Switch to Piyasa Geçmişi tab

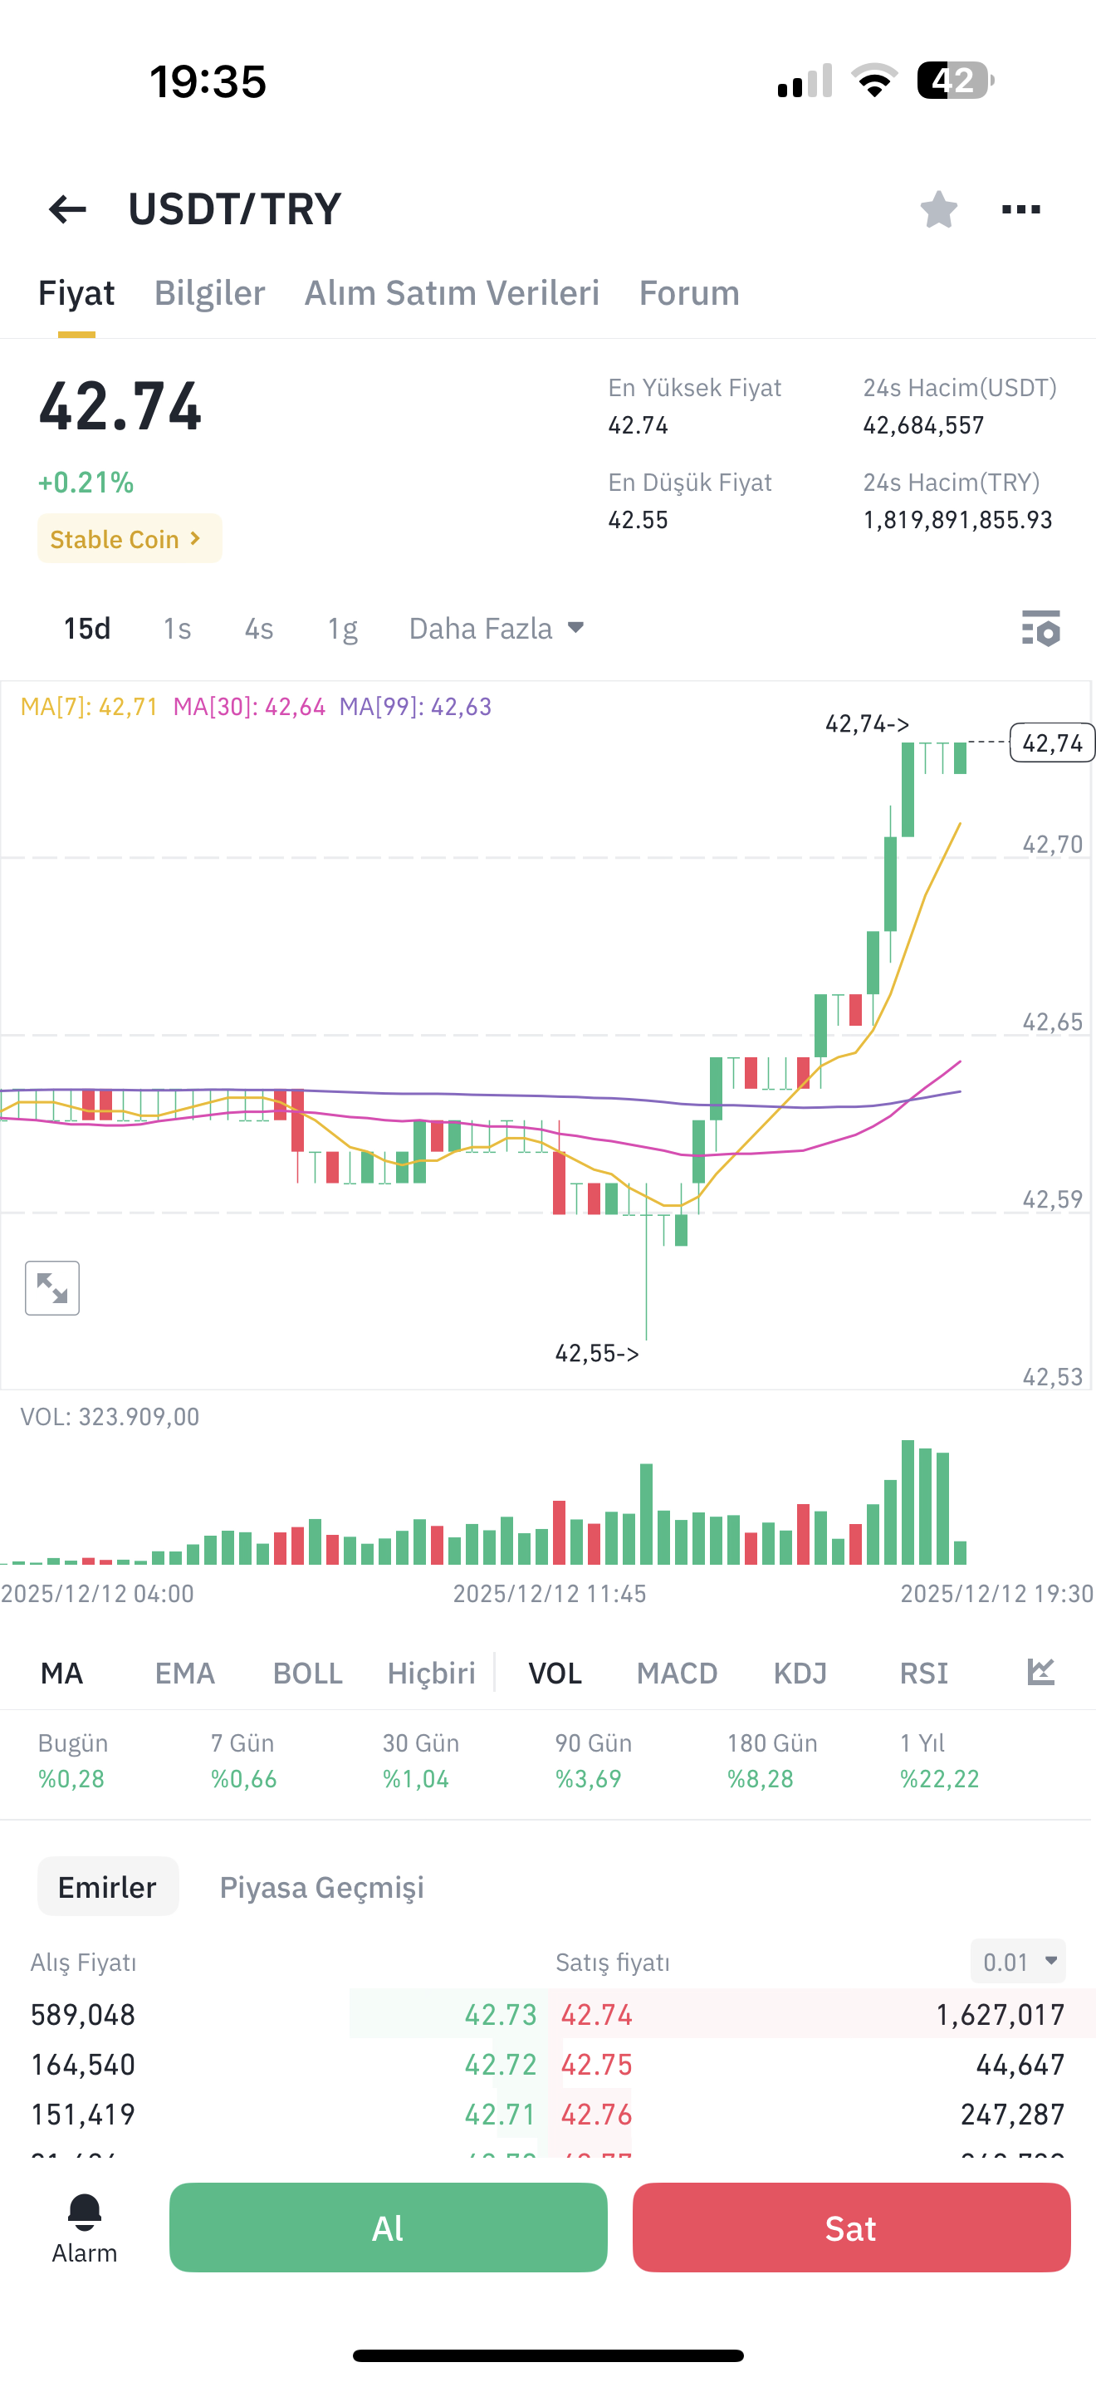tap(321, 1887)
